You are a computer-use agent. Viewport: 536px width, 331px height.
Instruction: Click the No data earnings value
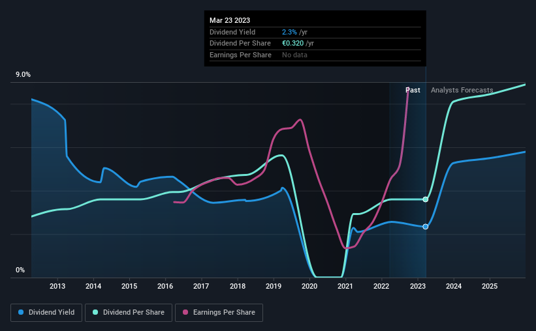[x=294, y=55]
